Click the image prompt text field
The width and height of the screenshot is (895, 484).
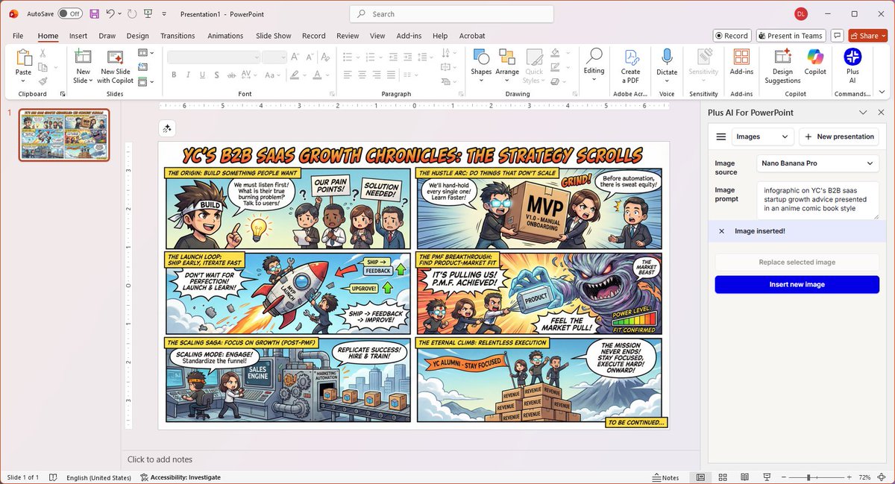click(x=817, y=200)
